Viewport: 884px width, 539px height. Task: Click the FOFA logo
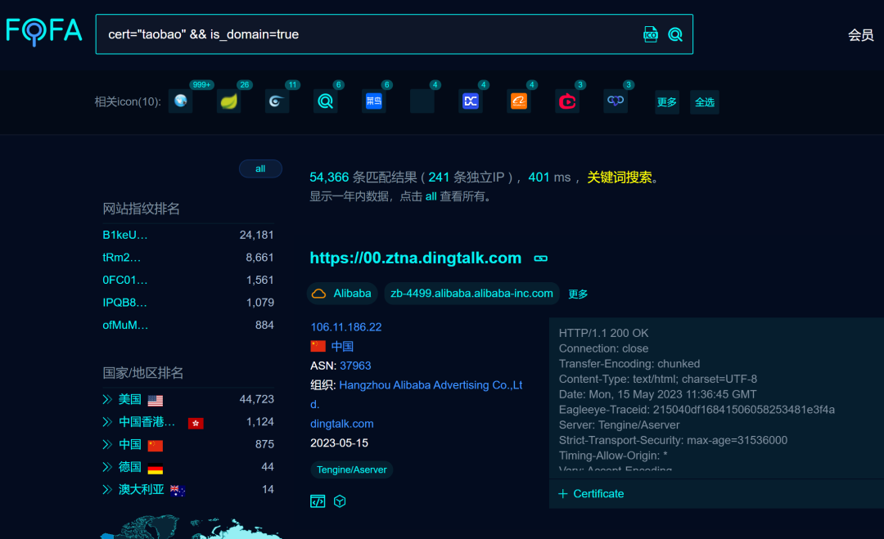[x=44, y=32]
